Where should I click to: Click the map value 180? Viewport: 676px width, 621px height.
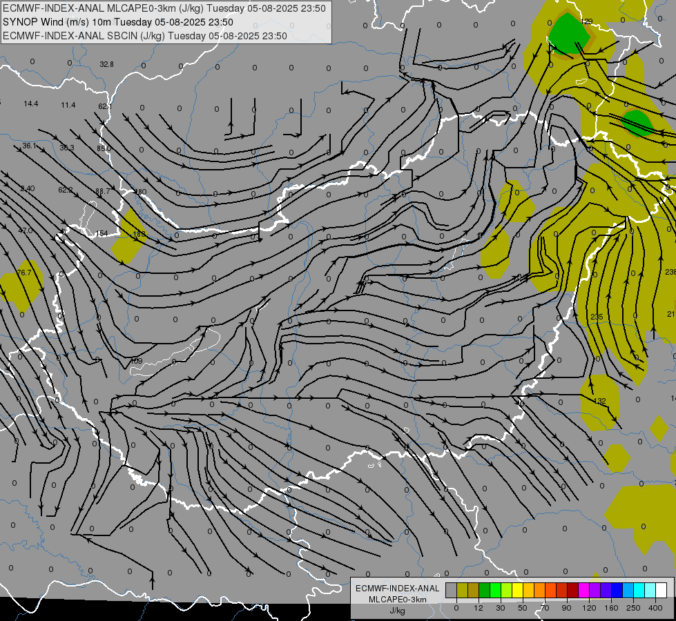[141, 192]
